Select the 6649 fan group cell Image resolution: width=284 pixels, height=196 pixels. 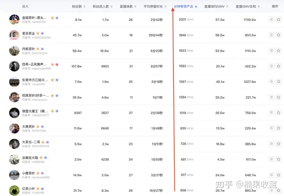[x=105, y=128]
